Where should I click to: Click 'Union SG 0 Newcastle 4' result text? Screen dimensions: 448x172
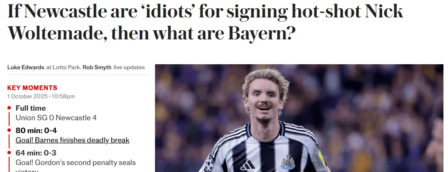pos(56,117)
